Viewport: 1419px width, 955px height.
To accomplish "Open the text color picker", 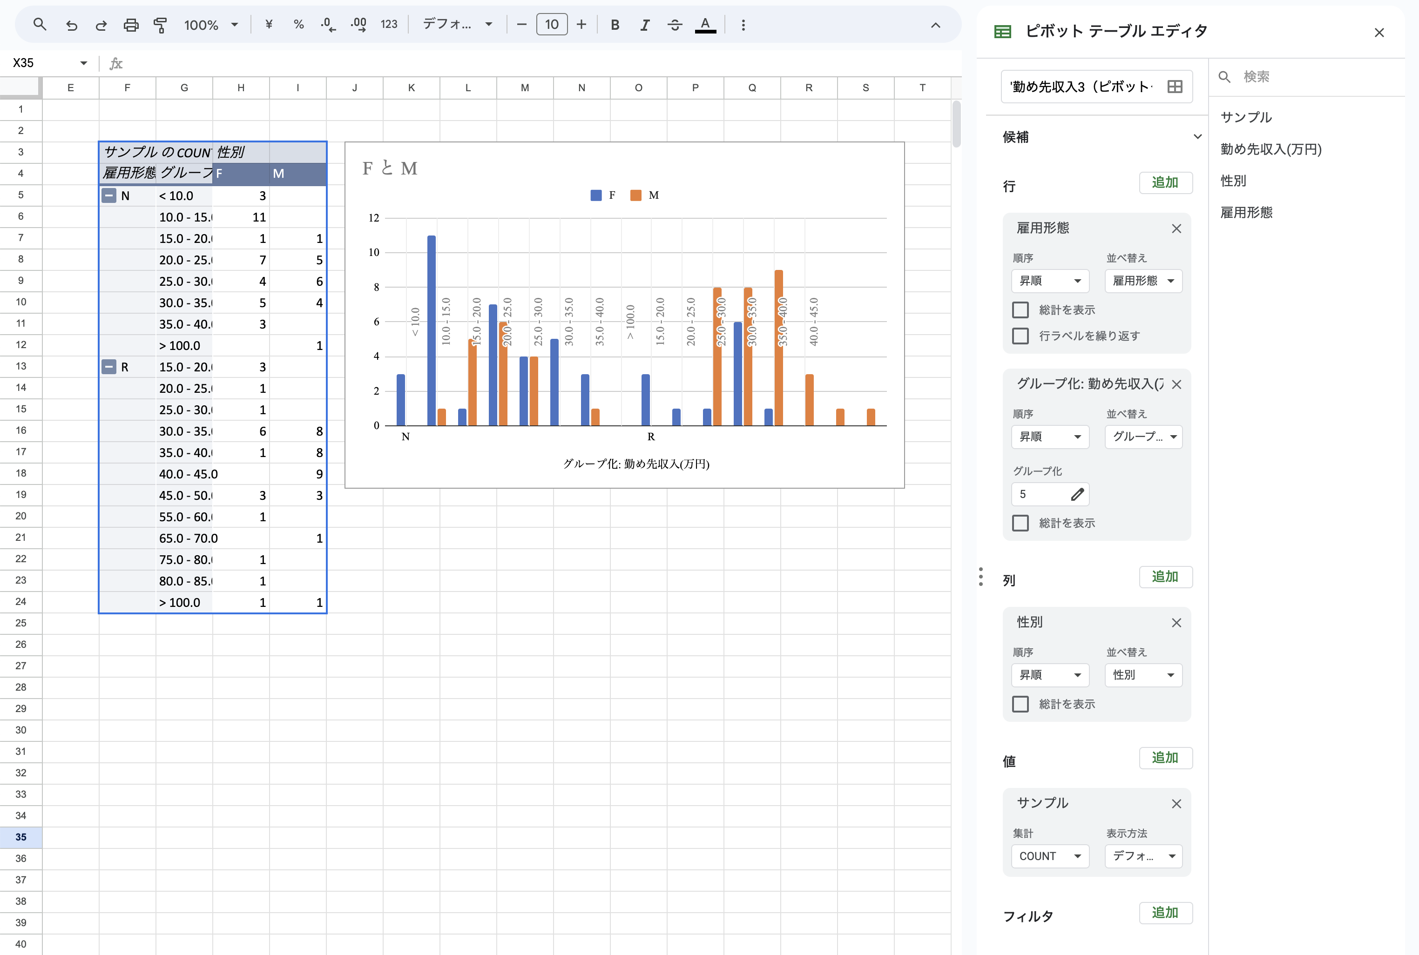I will pos(705,25).
